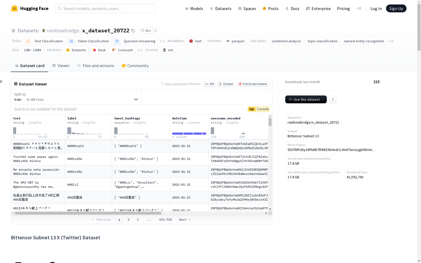Click the topic-classification sub-task tag
This screenshot has width=421, height=263.
(323, 41)
